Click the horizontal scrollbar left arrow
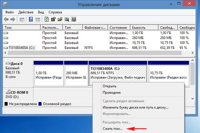200x133 pixels. [x=5, y=53]
